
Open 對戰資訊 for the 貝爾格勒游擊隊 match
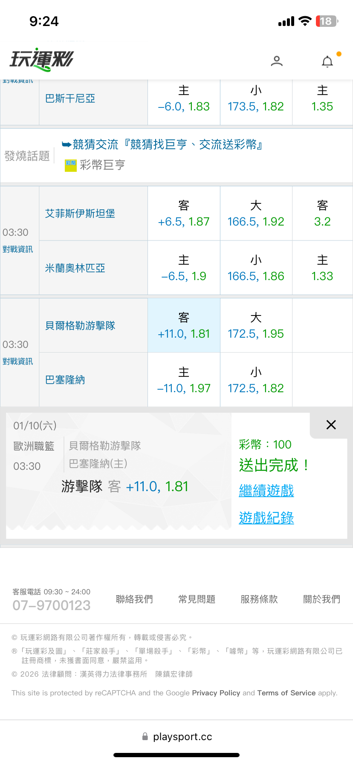[17, 362]
